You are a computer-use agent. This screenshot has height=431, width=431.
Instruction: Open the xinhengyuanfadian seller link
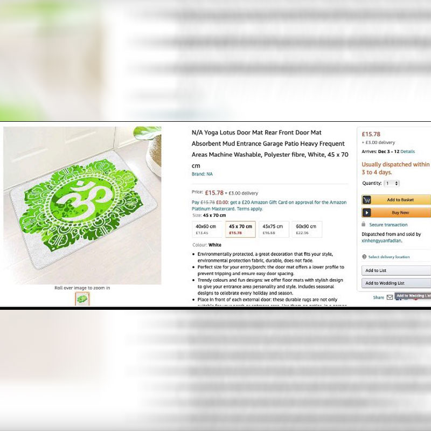pos(382,241)
